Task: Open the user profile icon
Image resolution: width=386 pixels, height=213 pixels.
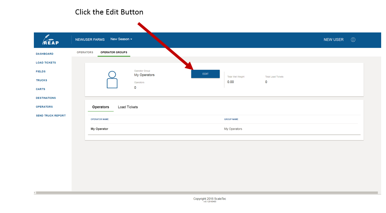Action: coord(353,40)
